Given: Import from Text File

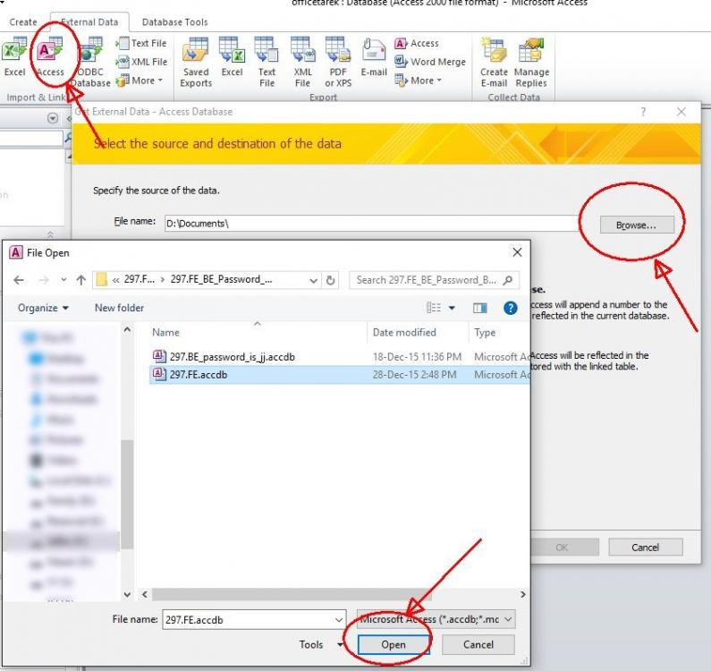Looking at the screenshot, I should coord(141,43).
